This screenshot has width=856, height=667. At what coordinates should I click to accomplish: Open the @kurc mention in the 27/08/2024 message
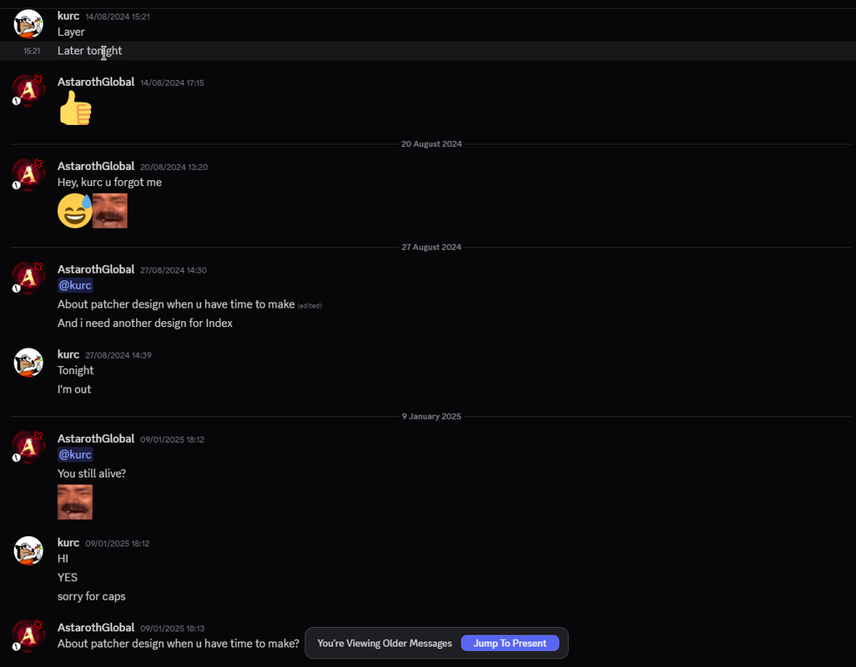point(75,285)
